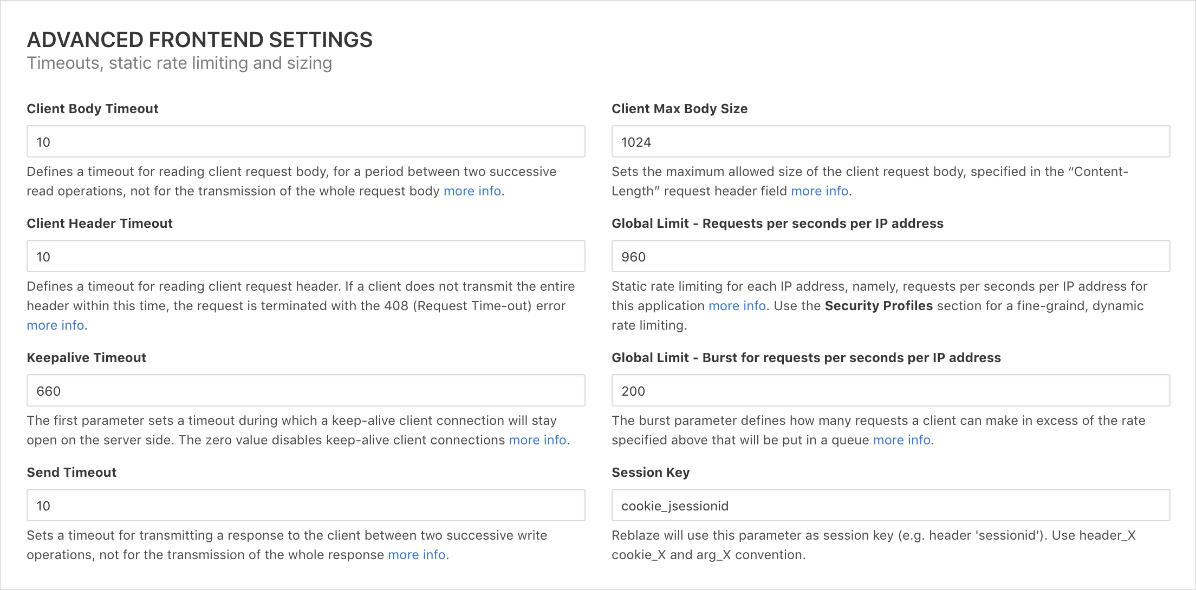The image size is (1196, 590).
Task: Follow more info link for Client Max Body Size
Action: click(x=819, y=191)
